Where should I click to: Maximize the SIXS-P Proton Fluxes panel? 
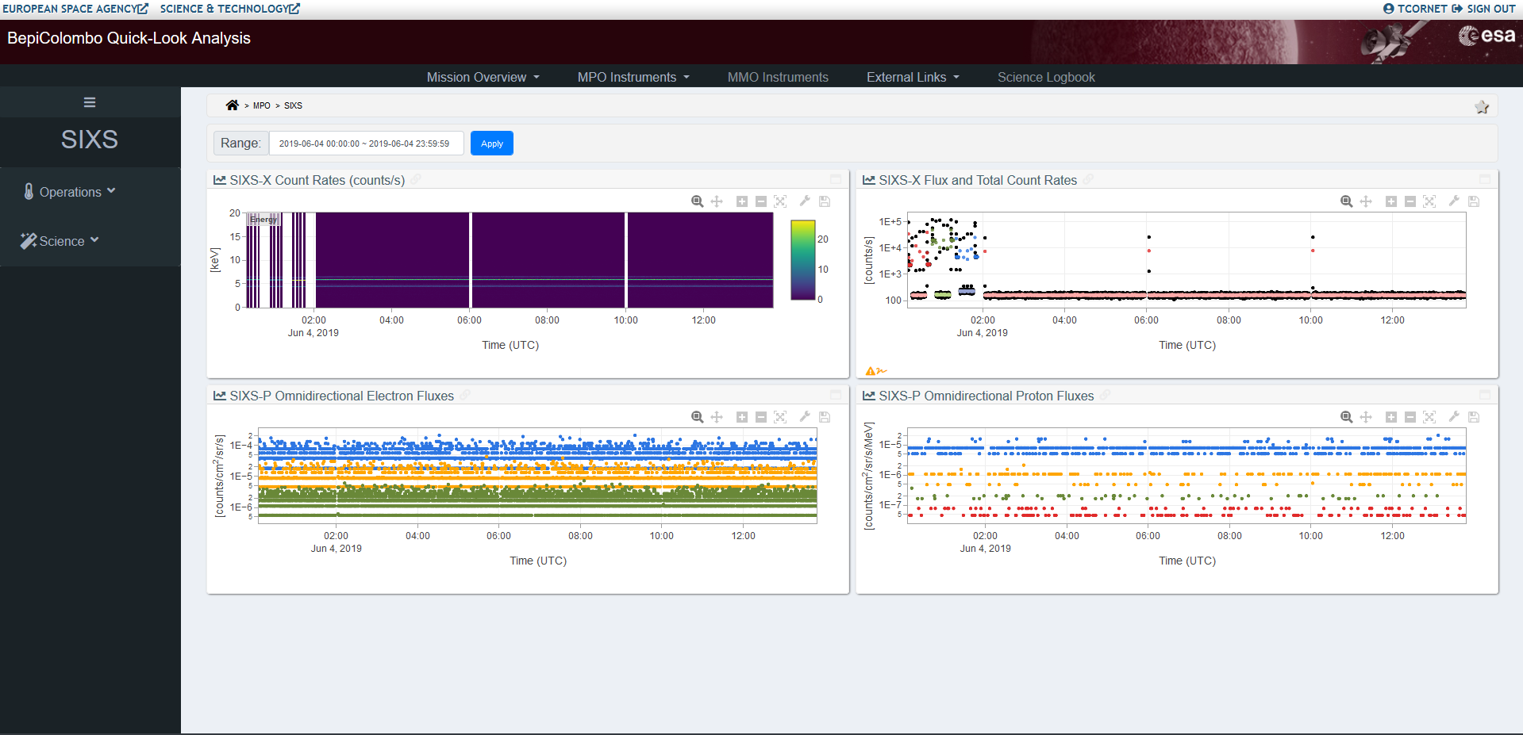click(x=1485, y=395)
